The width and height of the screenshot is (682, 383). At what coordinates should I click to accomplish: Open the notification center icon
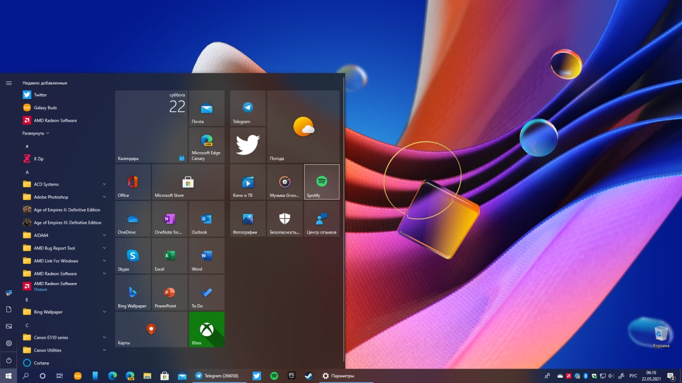coord(671,376)
